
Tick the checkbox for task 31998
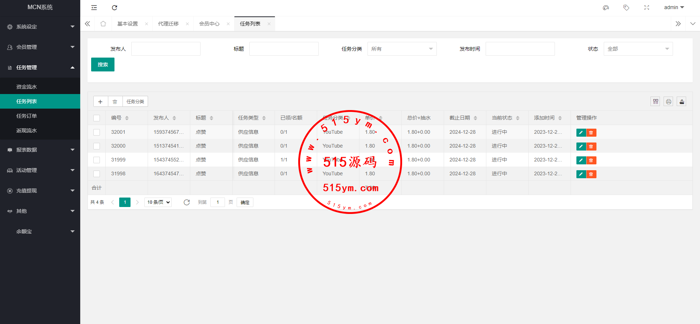click(97, 174)
